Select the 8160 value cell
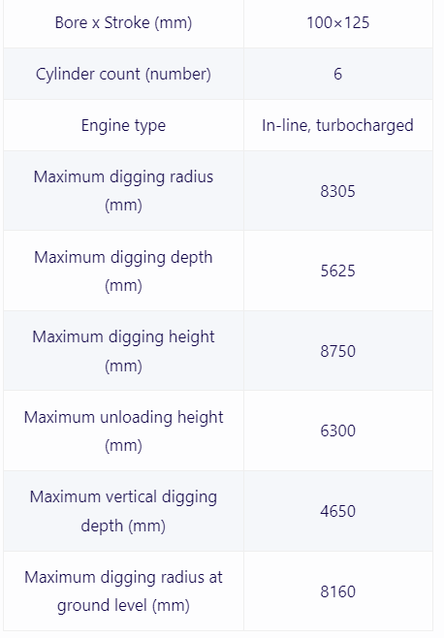 click(x=337, y=591)
